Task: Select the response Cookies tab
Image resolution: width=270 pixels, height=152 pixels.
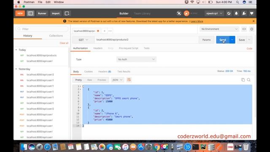Action: [89, 71]
